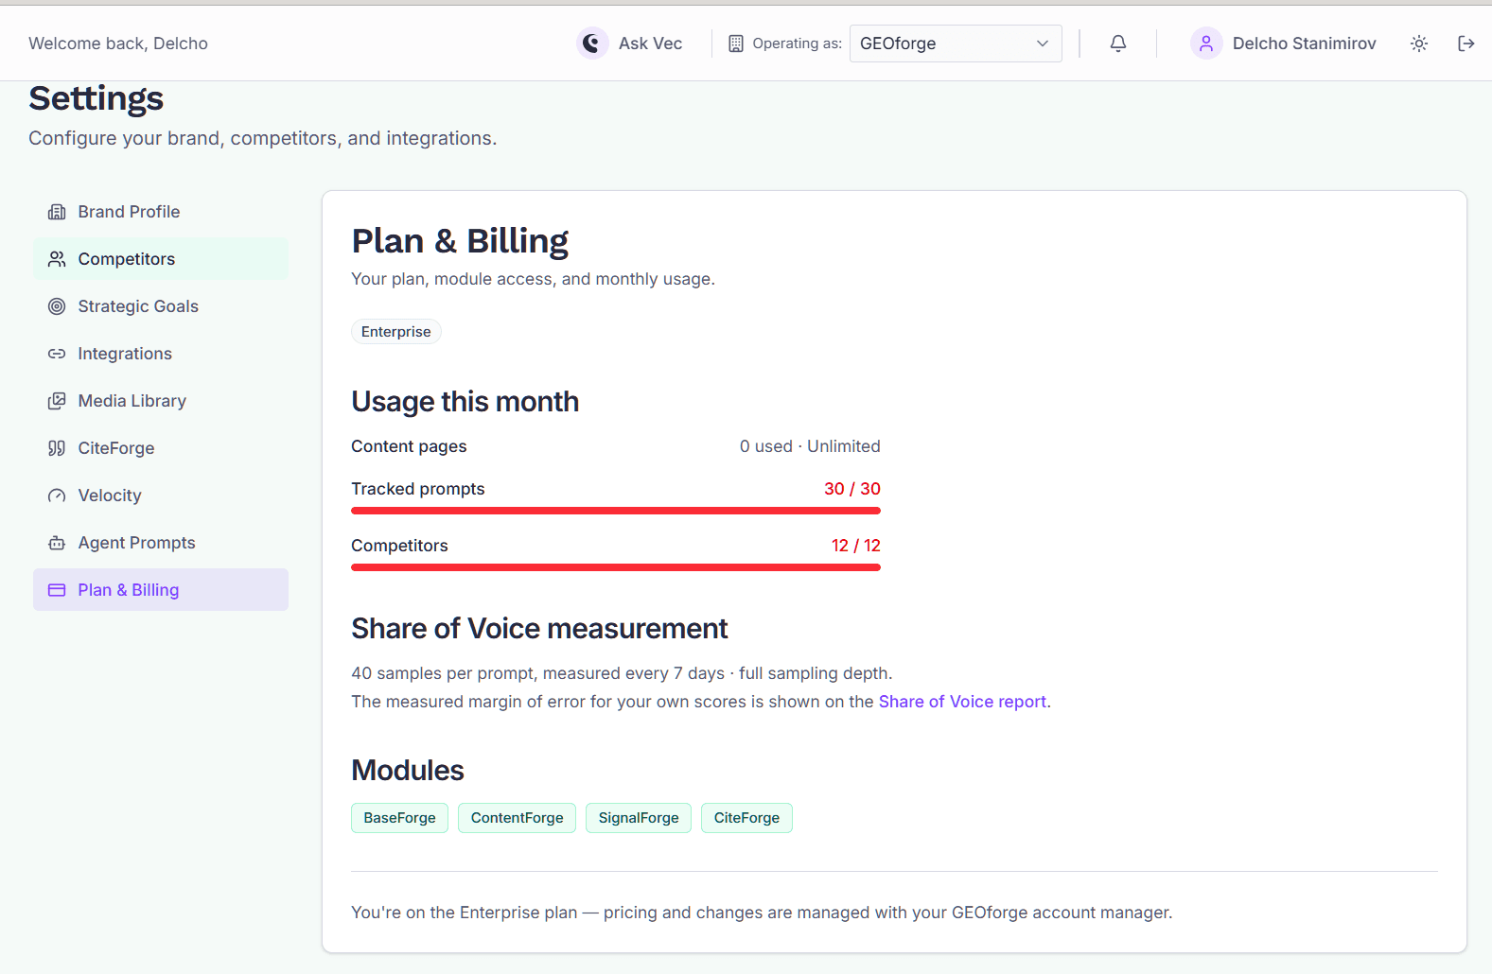This screenshot has height=974, width=1492.
Task: Click the Competitors usage progress bar
Action: pyautogui.click(x=616, y=567)
